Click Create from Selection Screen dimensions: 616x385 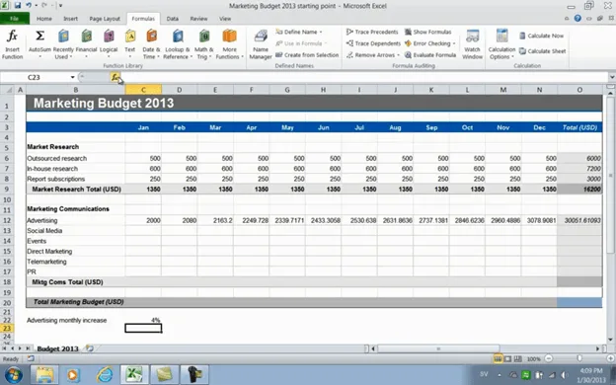pyautogui.click(x=307, y=55)
